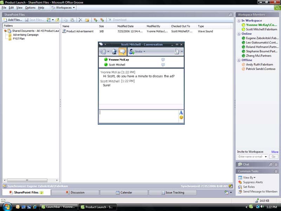This screenshot has width=281, height=211.
Task: Switch to the Calendar tab
Action: pos(124,192)
